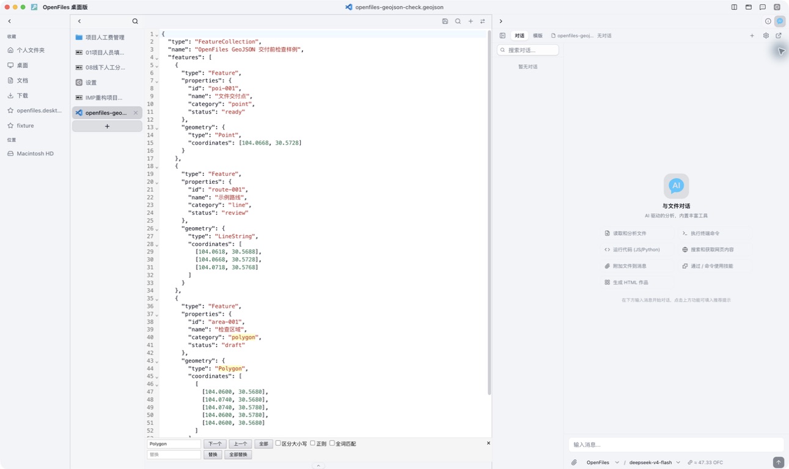789x469 pixels.
Task: Send message with the up-arrow button
Action: [778, 462]
